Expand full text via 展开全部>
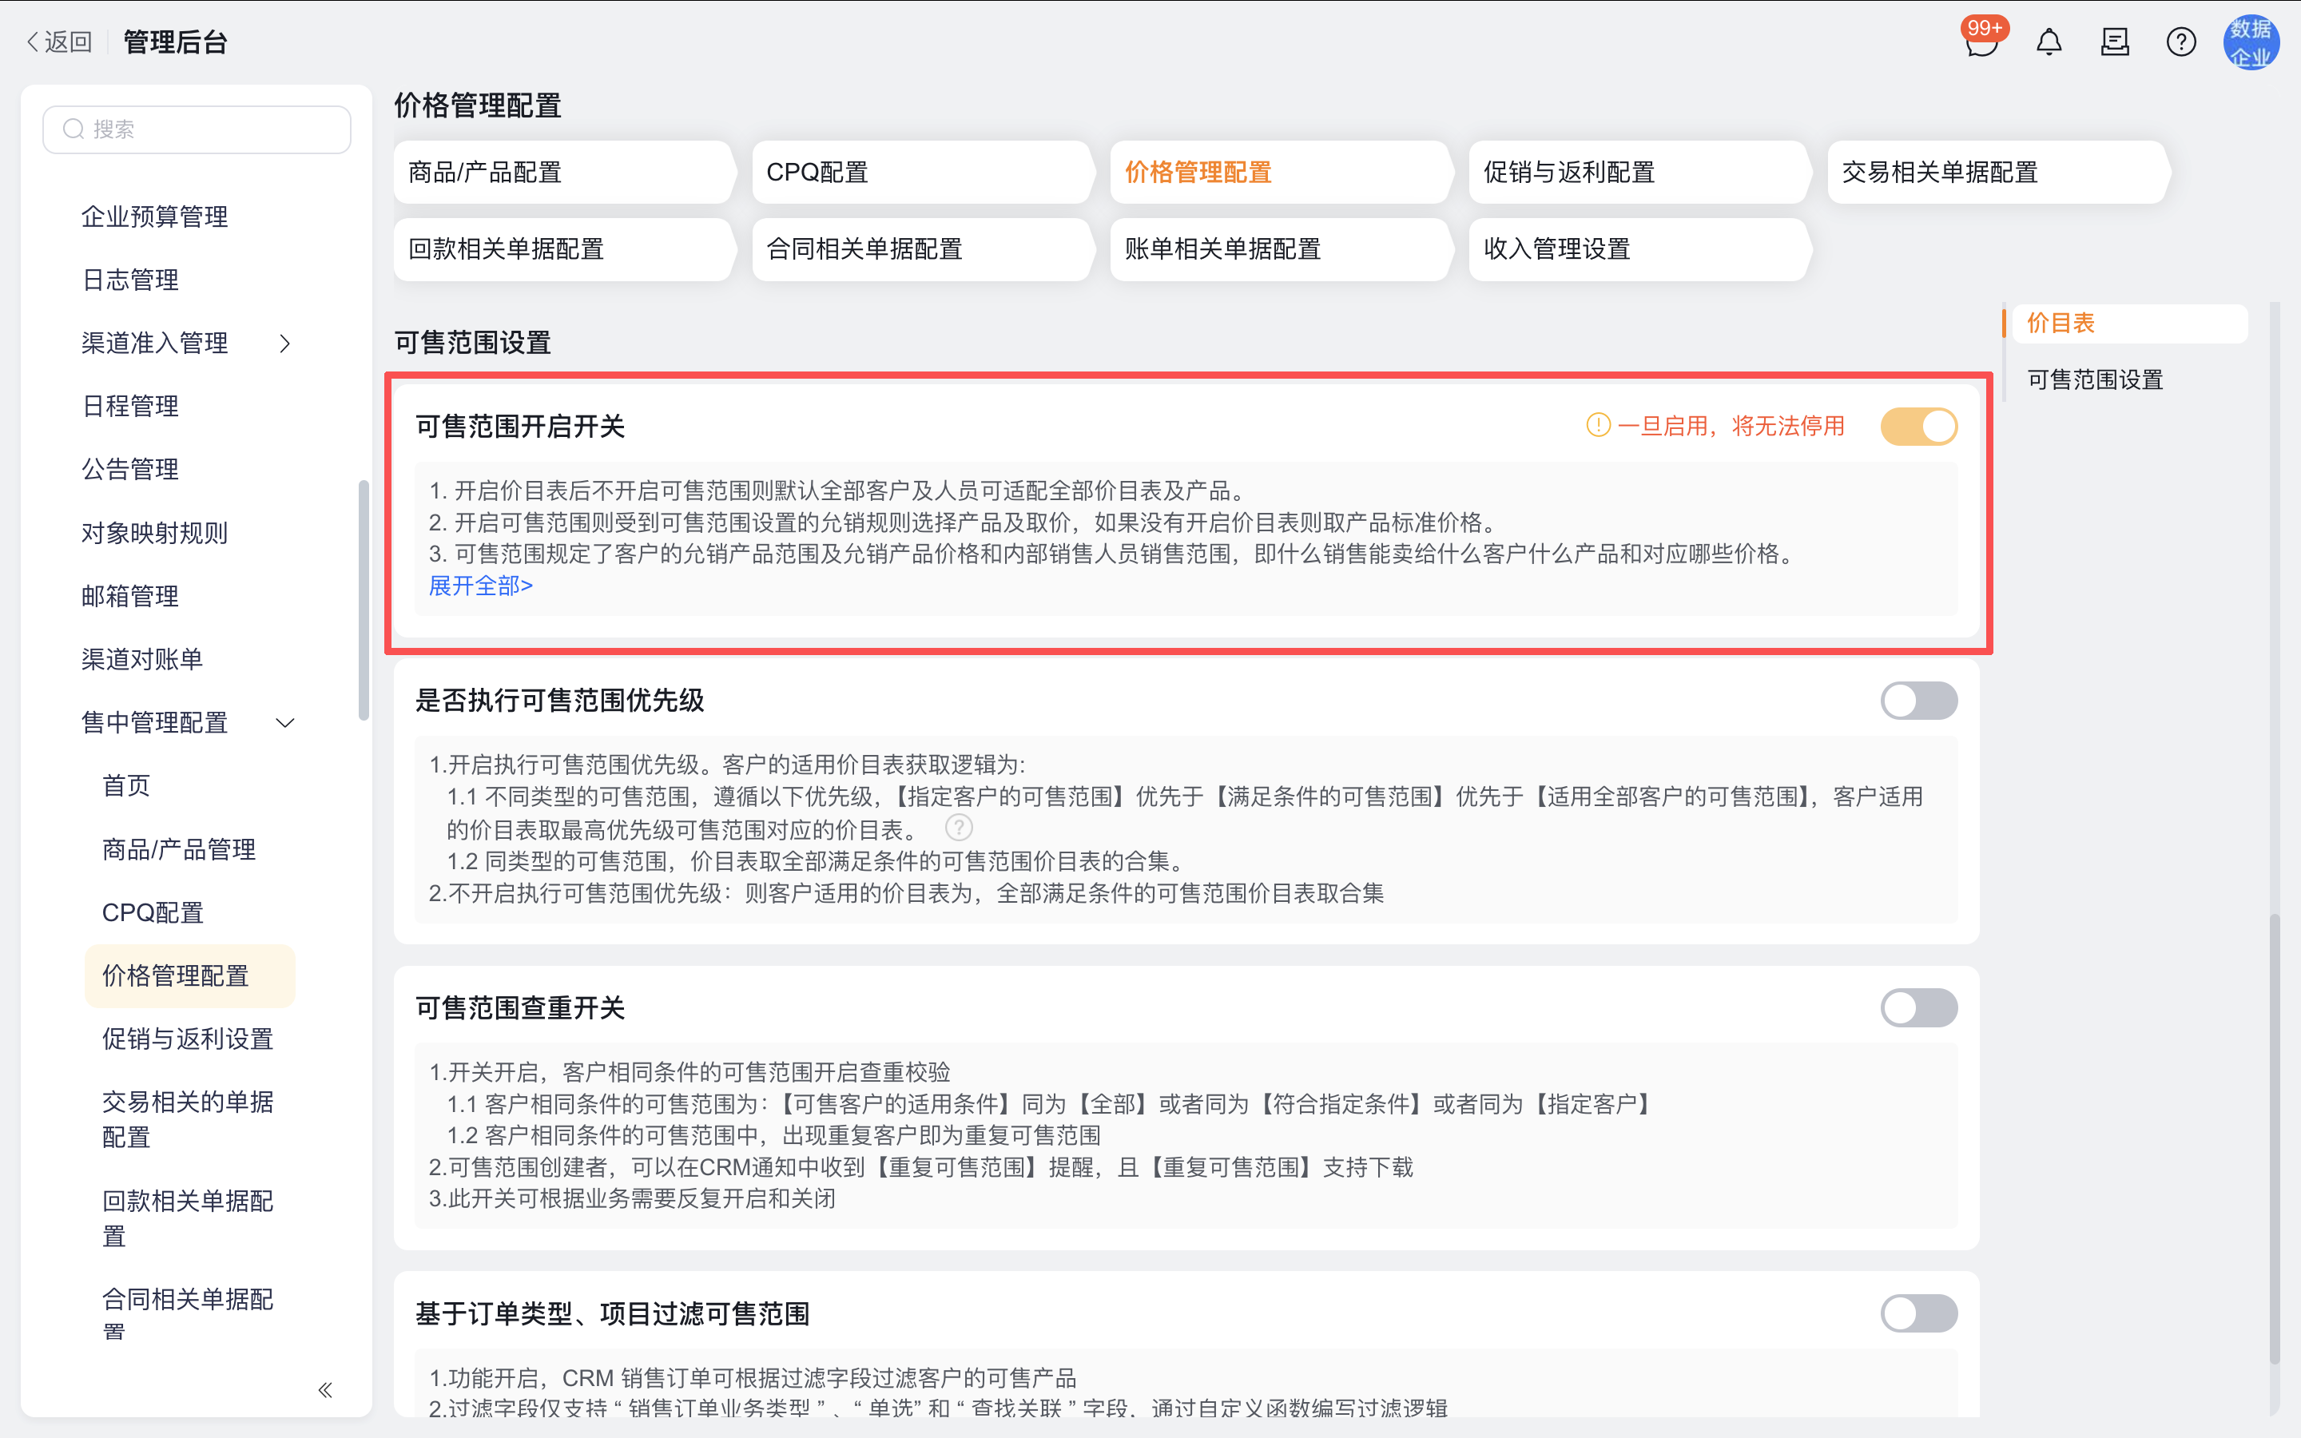 coord(480,586)
